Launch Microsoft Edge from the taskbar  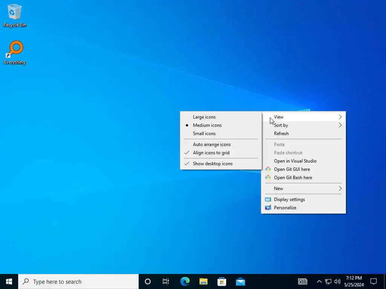185,281
